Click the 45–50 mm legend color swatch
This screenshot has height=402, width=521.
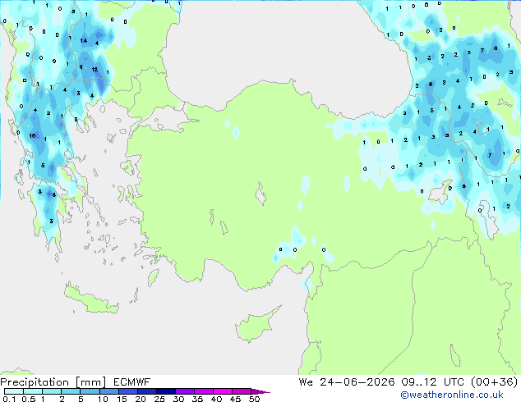coord(242,391)
